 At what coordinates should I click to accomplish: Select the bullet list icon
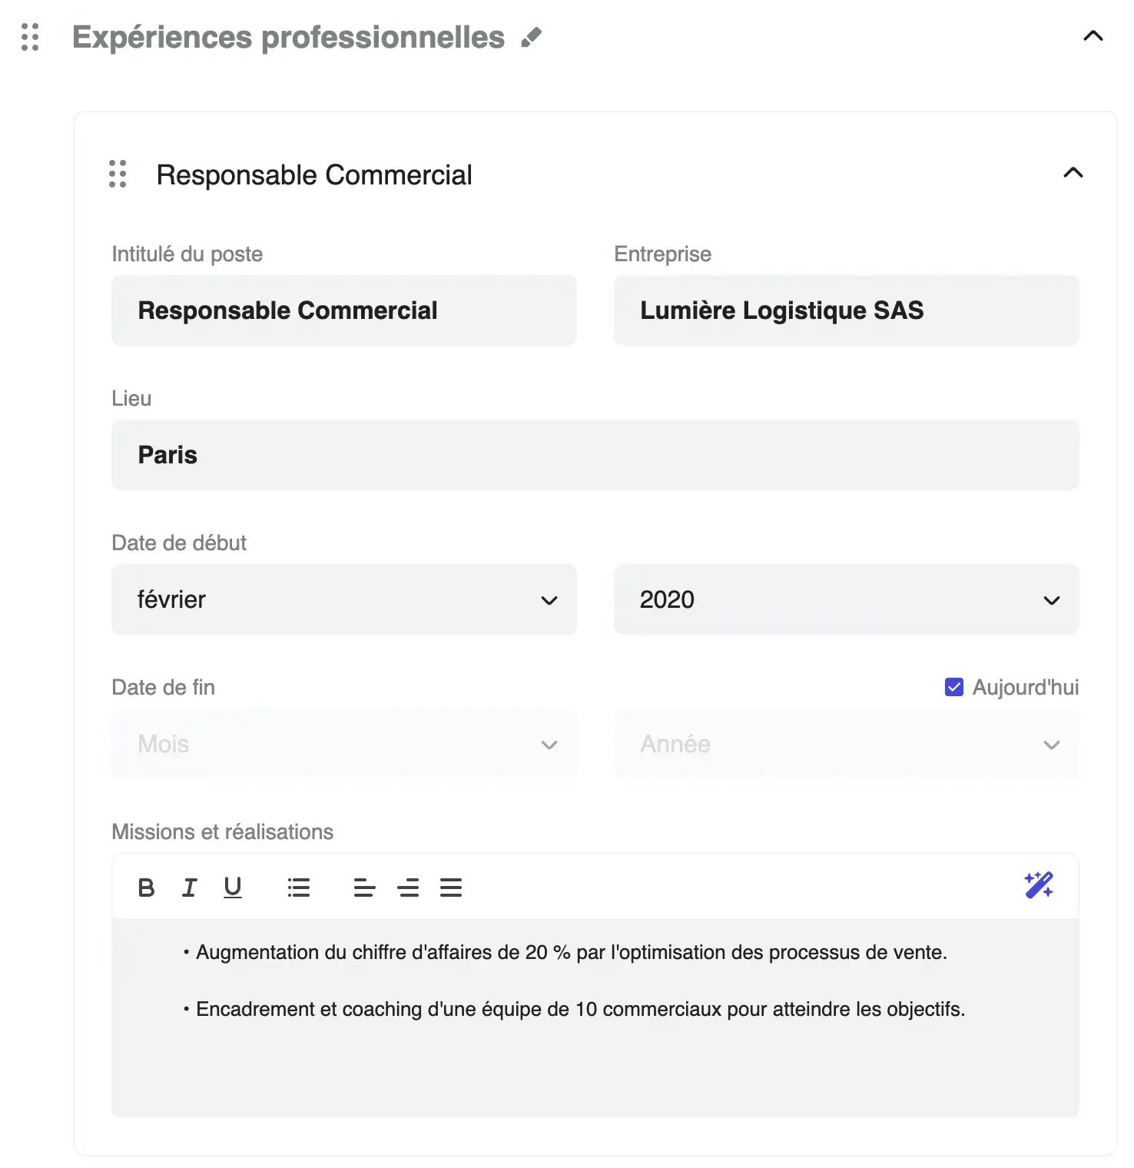(298, 888)
